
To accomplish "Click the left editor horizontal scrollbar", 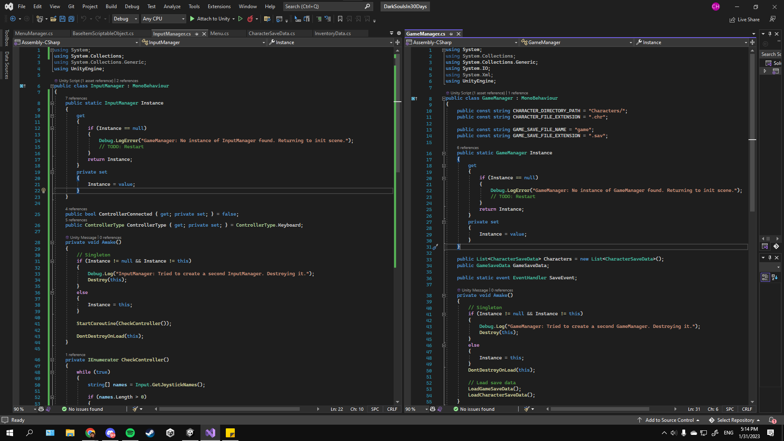I will (229, 409).
